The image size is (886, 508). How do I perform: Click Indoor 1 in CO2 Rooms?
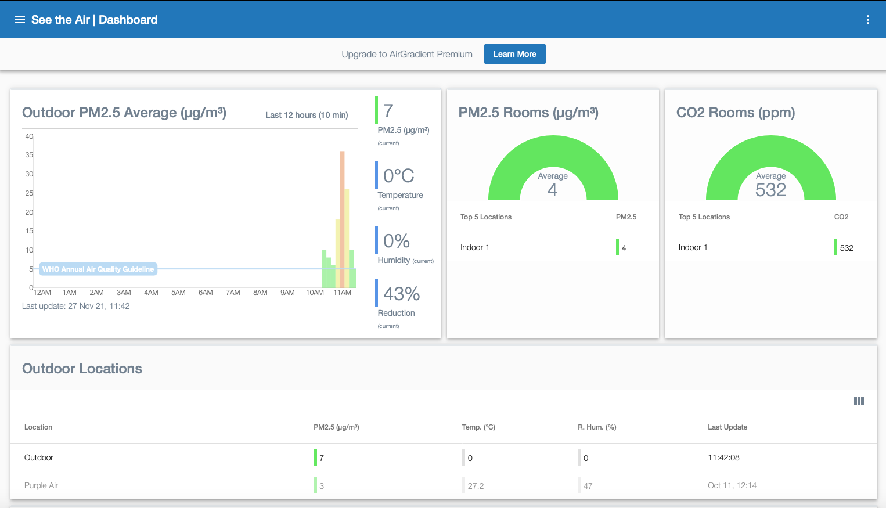point(693,247)
